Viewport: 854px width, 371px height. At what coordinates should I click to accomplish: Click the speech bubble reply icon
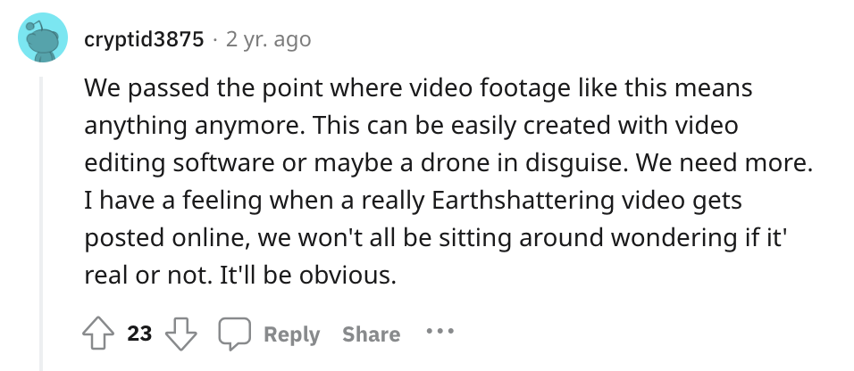point(234,335)
